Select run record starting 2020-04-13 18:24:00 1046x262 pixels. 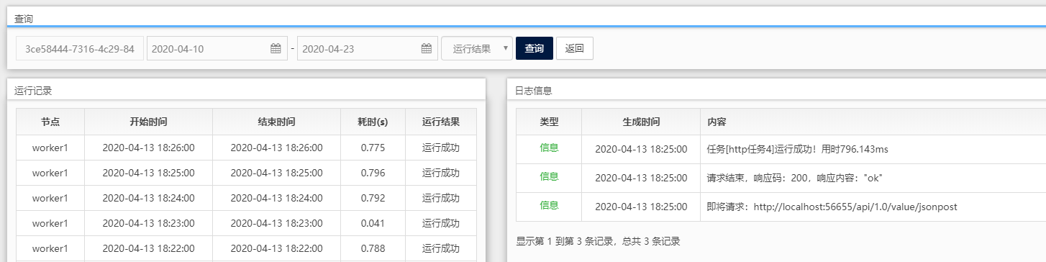click(x=246, y=198)
